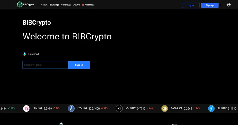
Task: Select the Litecoin icon in ticker
Action: point(71,108)
